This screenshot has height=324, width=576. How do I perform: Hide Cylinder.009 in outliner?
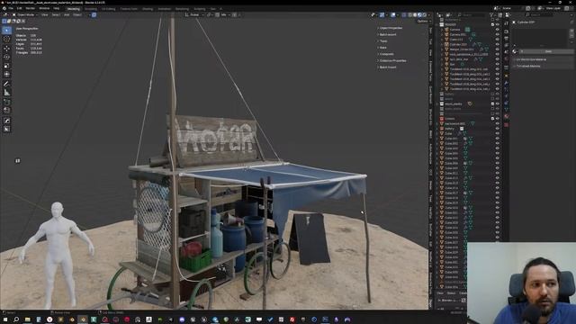[498, 44]
